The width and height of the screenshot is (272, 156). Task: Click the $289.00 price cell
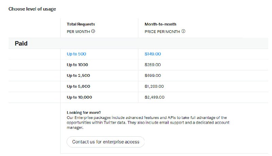(153, 65)
